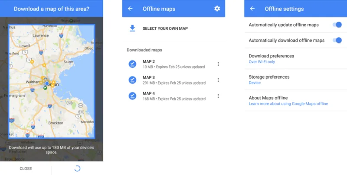
Task: Tap the Lawrence label on the map
Action: (x=40, y=35)
